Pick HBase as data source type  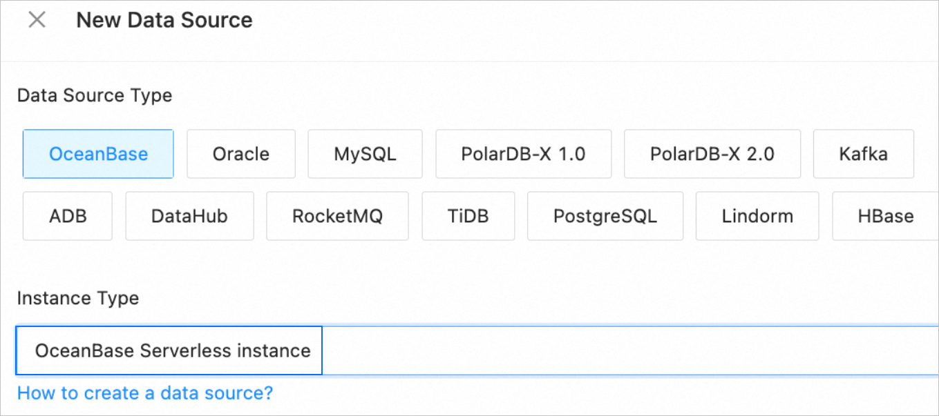coord(885,216)
